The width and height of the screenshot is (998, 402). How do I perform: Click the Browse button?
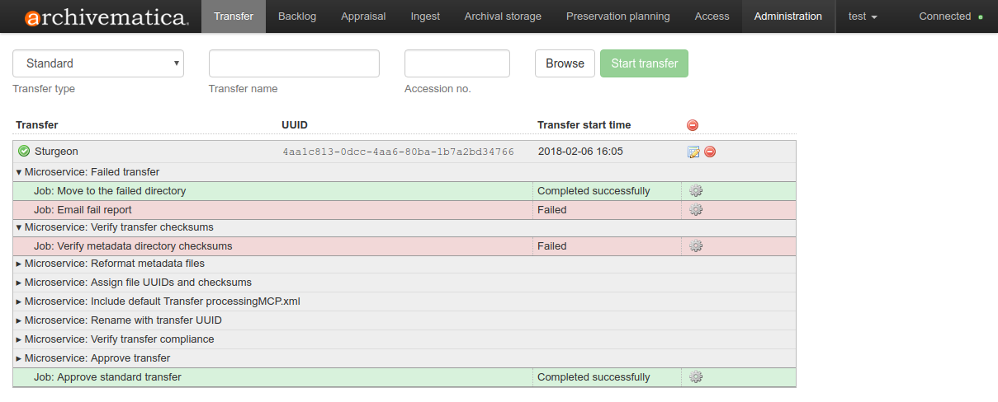565,63
